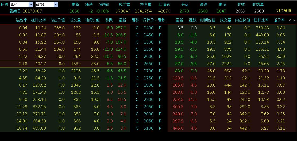Click the left column scroll arrow

(x=290, y=20)
